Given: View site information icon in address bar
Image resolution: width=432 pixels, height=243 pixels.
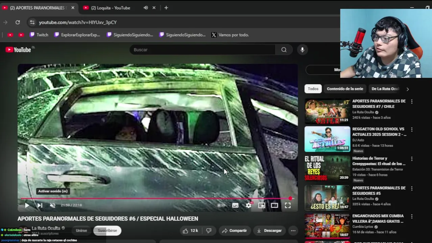Looking at the screenshot, I should click(32, 22).
